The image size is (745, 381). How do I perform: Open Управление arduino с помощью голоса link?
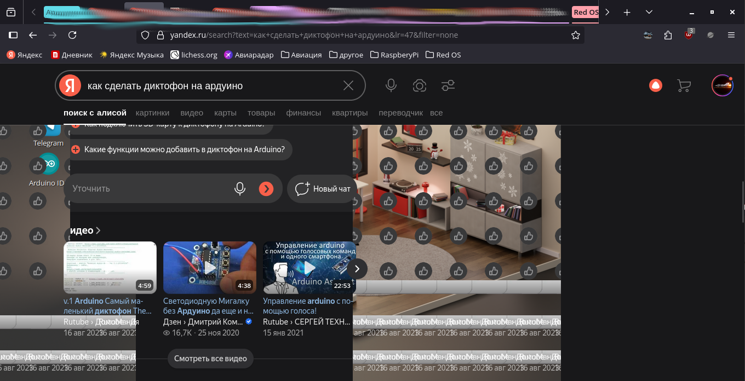pyautogui.click(x=308, y=305)
